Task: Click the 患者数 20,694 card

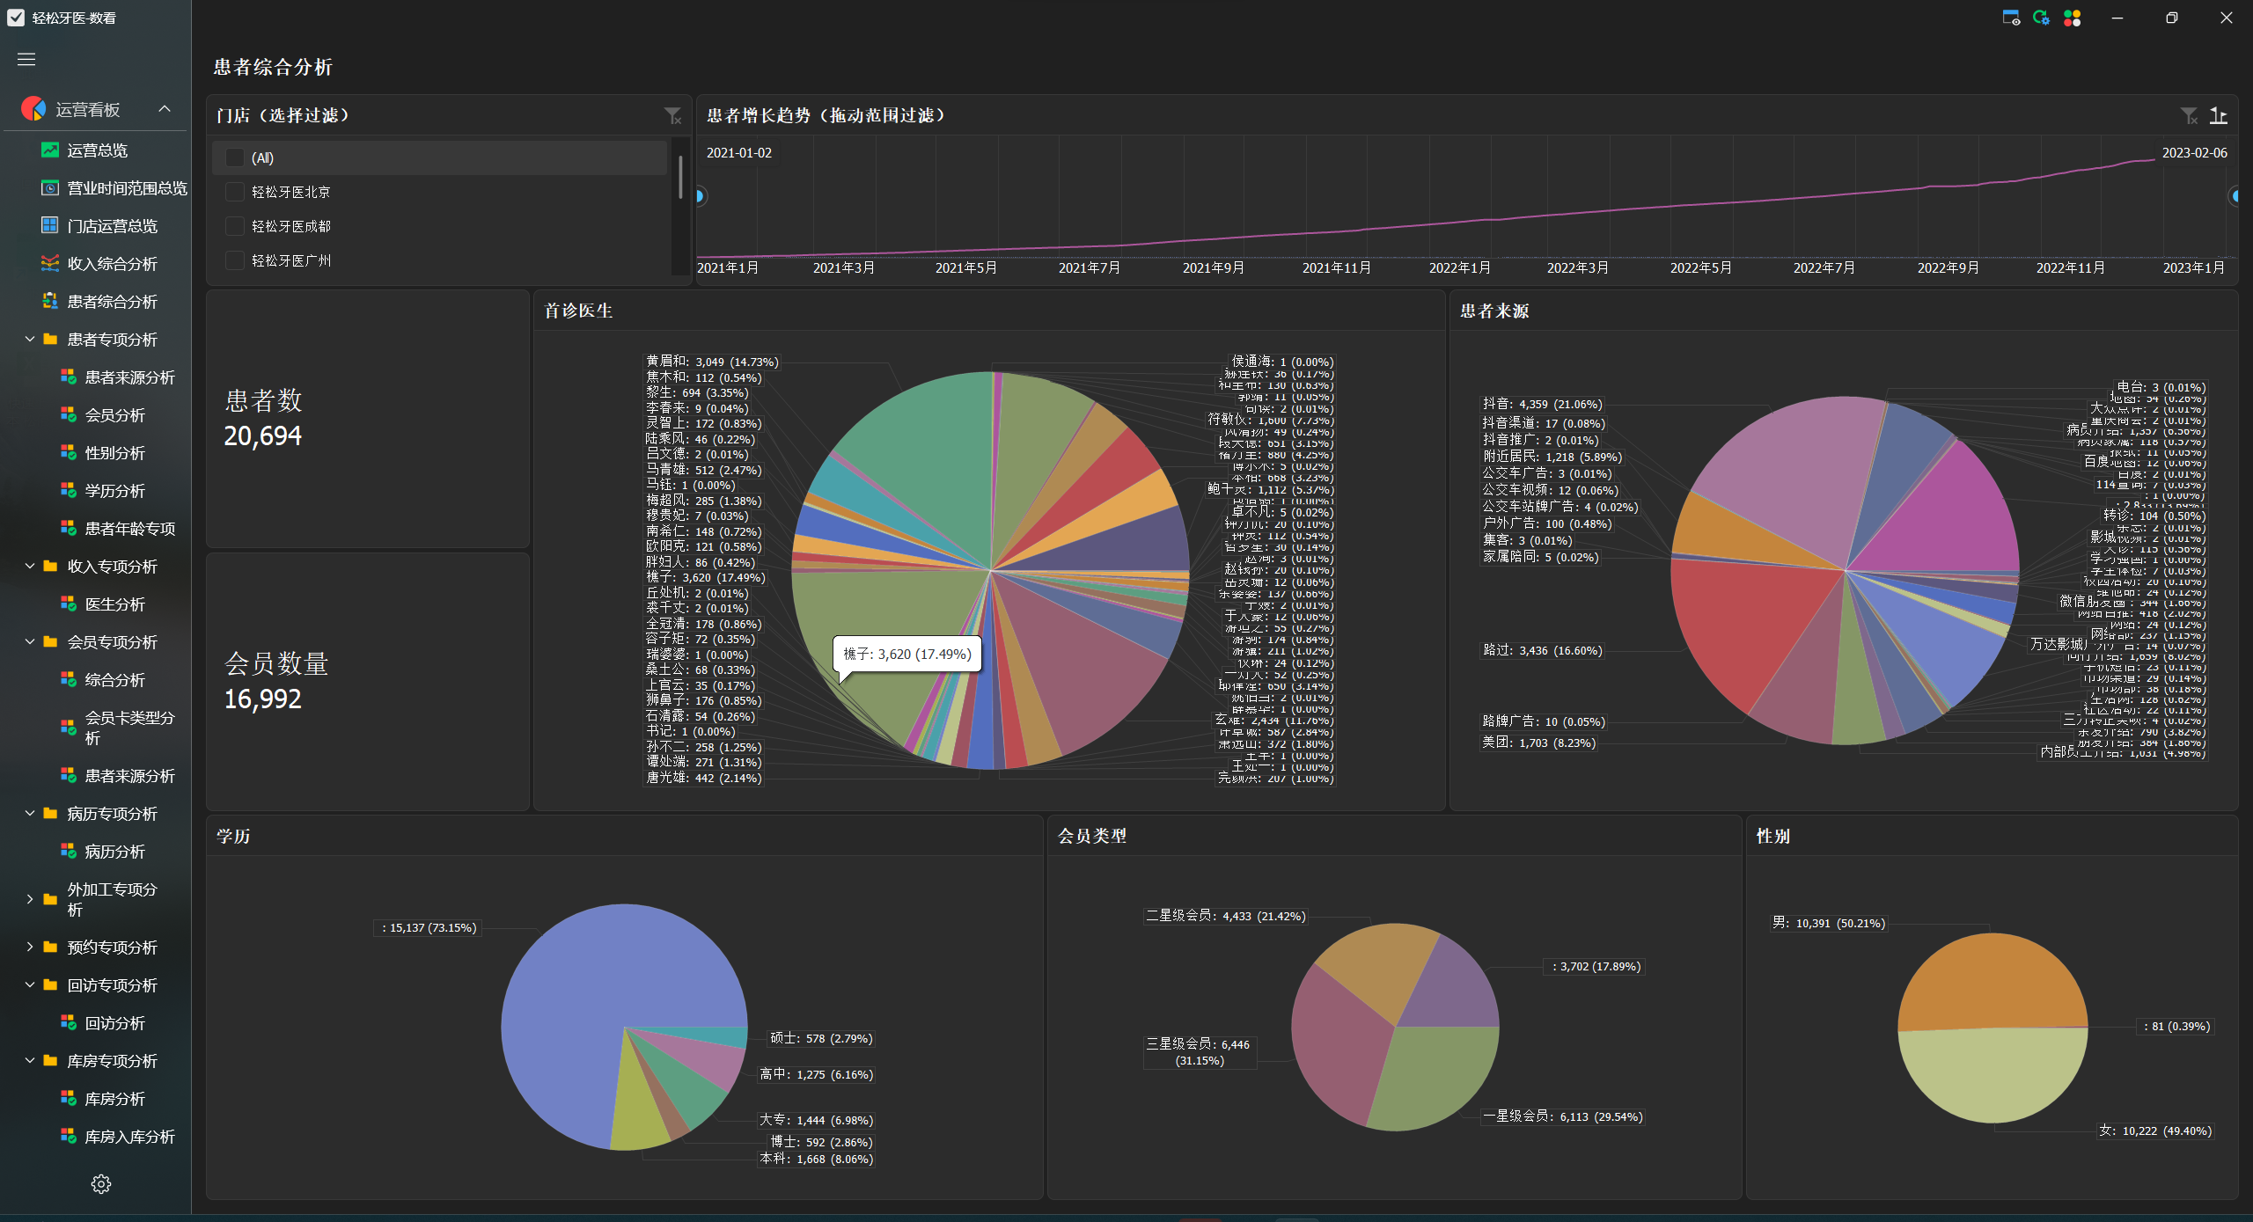Action: tap(367, 419)
